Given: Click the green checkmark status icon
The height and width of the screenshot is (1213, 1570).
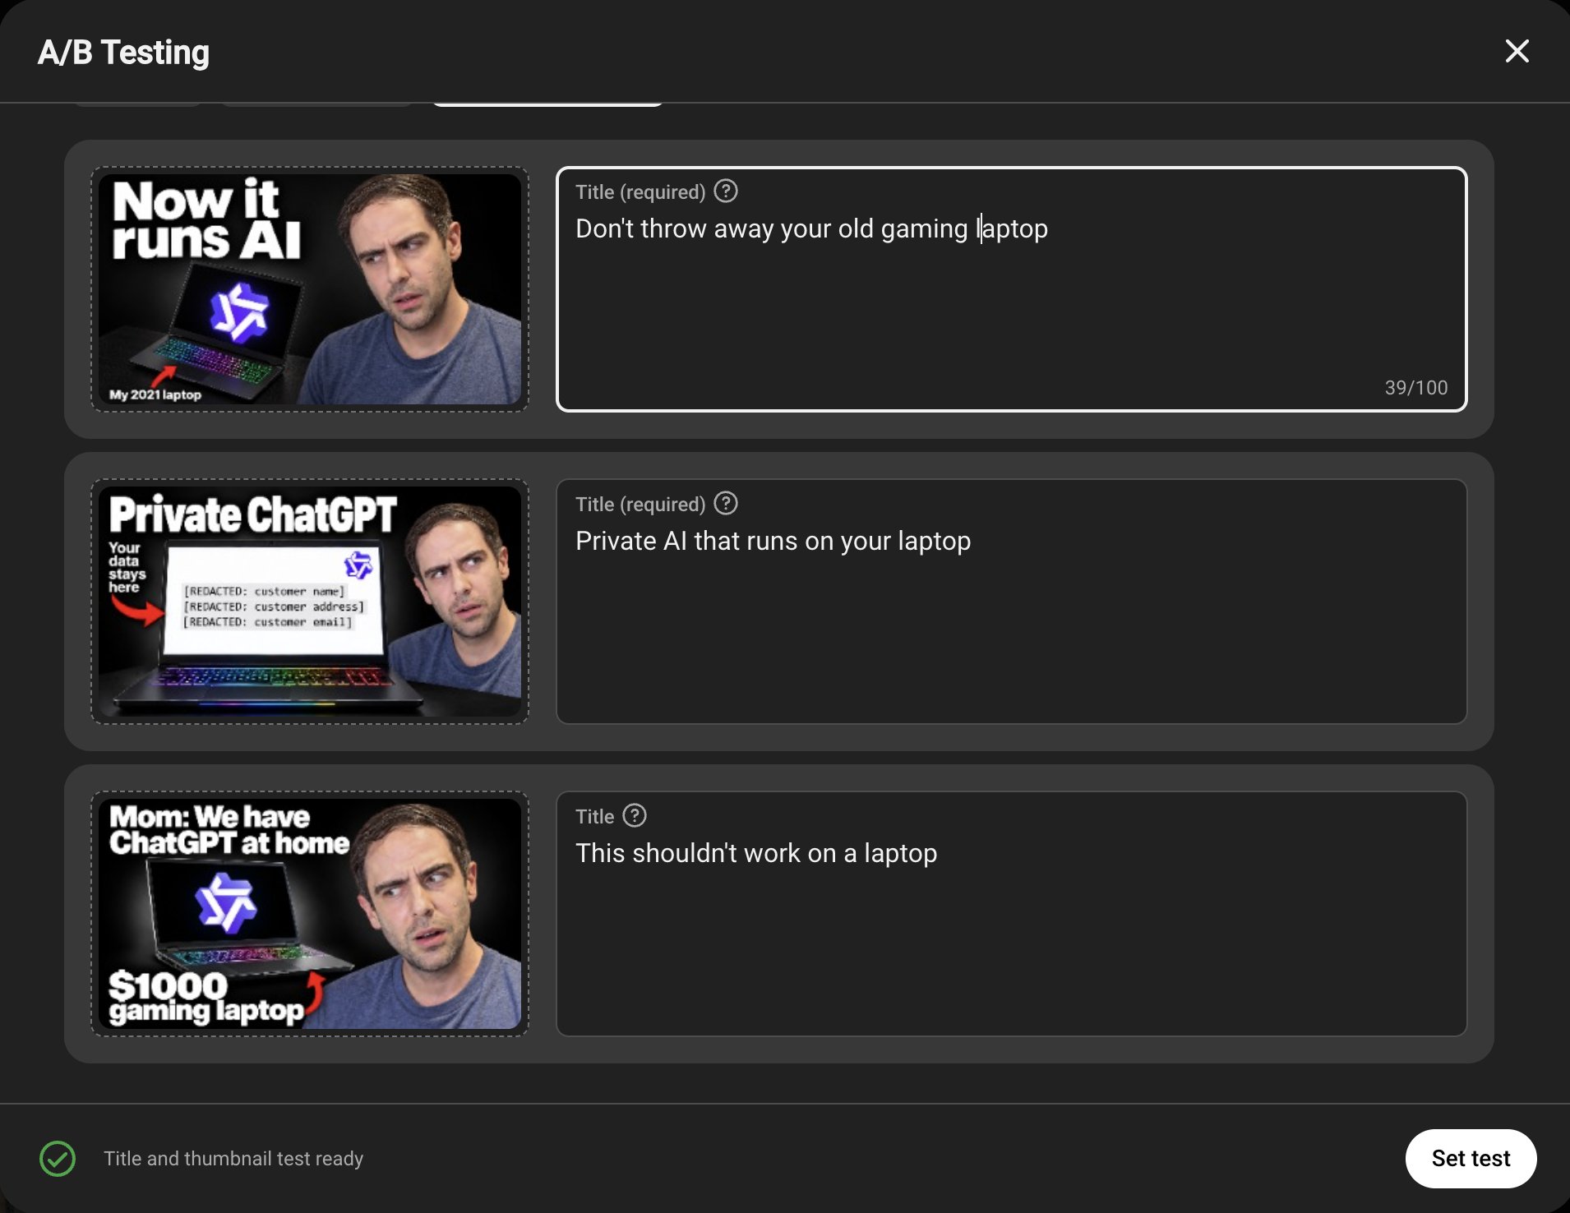Looking at the screenshot, I should pyautogui.click(x=58, y=1159).
